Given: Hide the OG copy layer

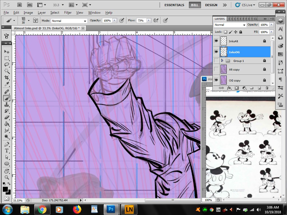Looking at the screenshot, I should click(x=216, y=80).
